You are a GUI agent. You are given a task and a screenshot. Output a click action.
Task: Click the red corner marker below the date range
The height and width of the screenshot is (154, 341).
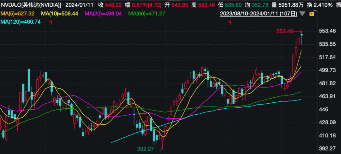230,22
